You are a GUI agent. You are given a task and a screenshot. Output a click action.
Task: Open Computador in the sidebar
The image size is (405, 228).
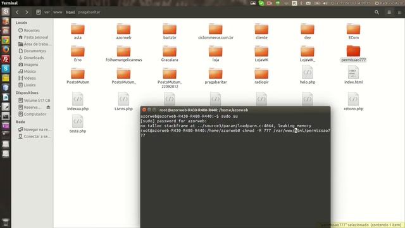tap(33, 114)
